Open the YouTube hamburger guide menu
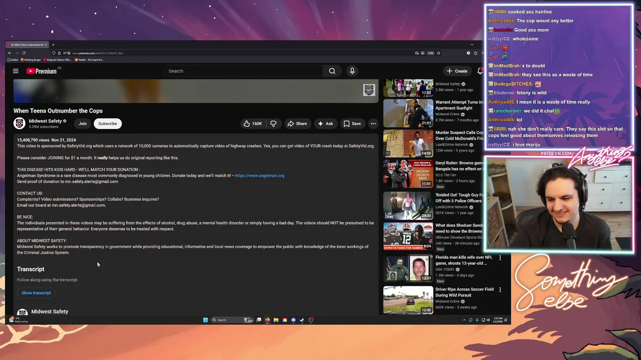The image size is (641, 360). coord(16,71)
